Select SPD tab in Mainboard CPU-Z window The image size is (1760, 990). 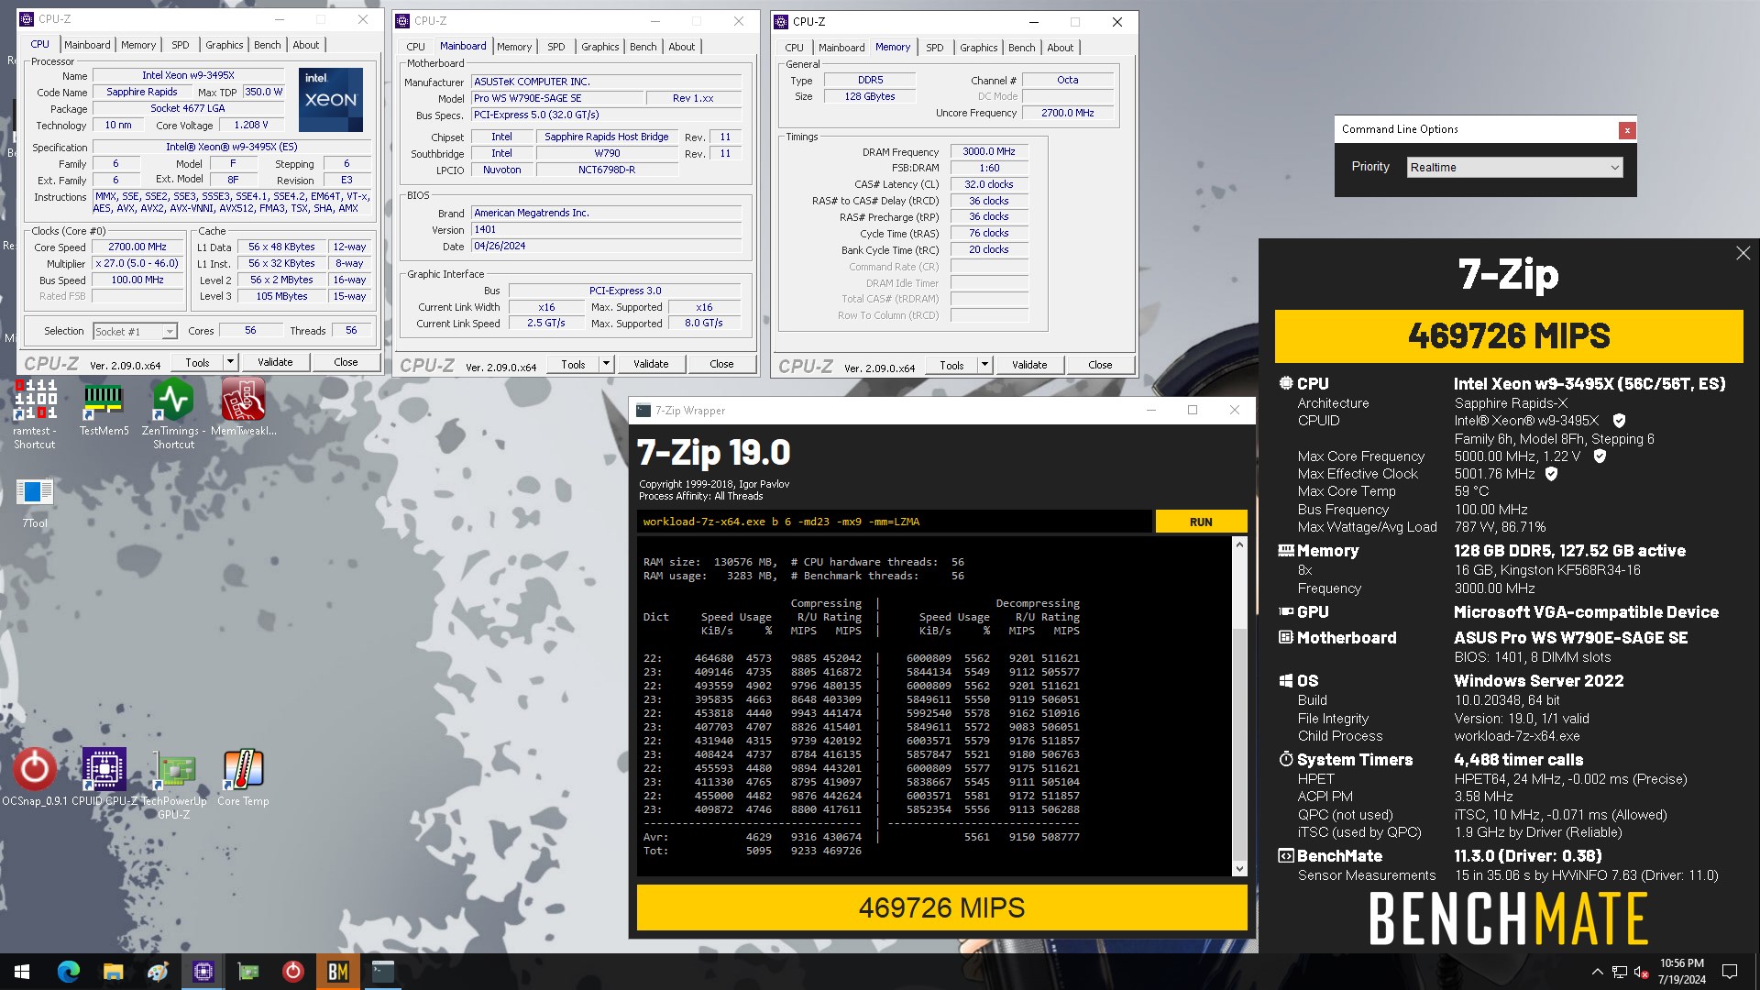[556, 47]
